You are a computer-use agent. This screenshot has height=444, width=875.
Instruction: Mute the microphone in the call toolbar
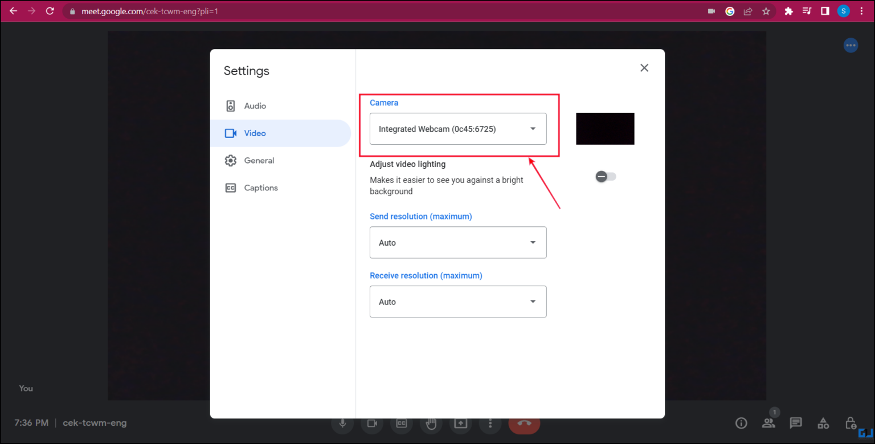(x=342, y=423)
